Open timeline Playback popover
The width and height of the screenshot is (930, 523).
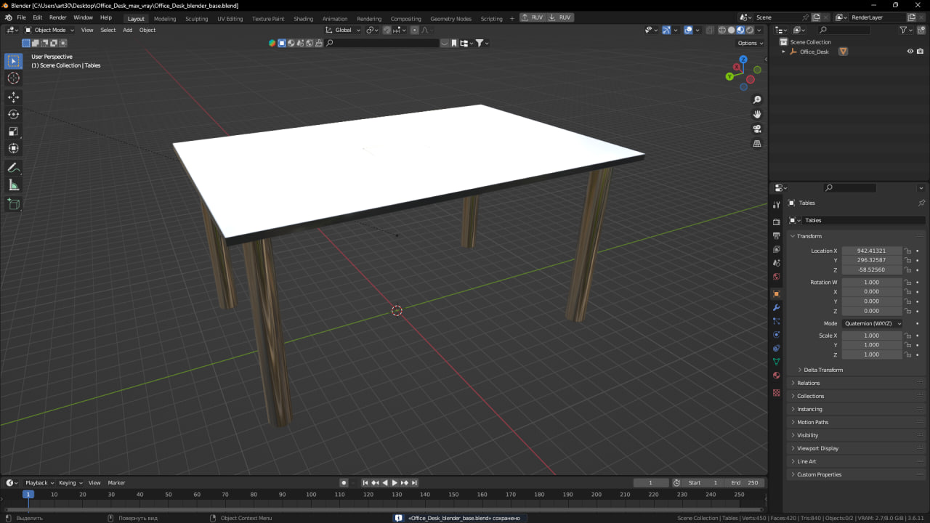pos(39,482)
